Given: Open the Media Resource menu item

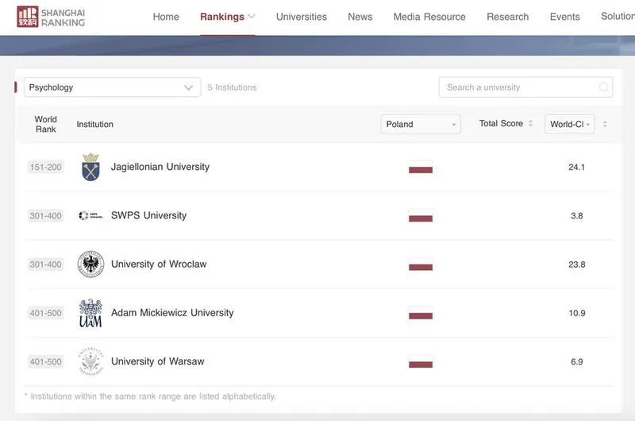Looking at the screenshot, I should pos(429,17).
